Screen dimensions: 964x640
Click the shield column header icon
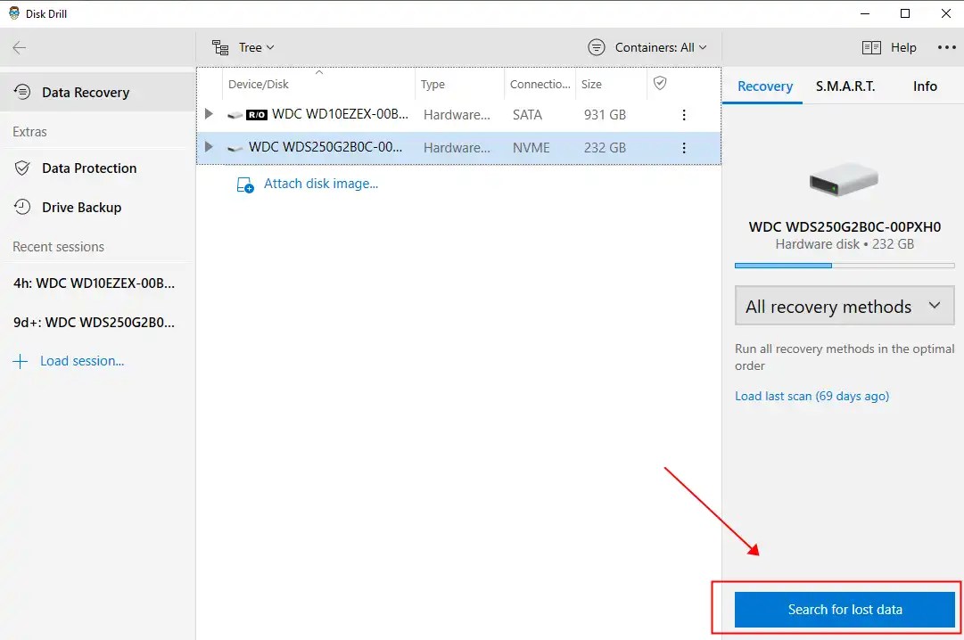[660, 84]
